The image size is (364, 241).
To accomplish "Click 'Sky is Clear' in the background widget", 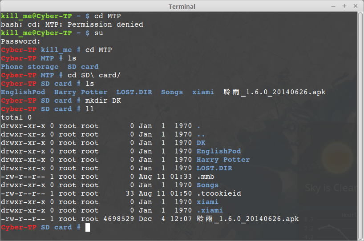I will point(331,188).
